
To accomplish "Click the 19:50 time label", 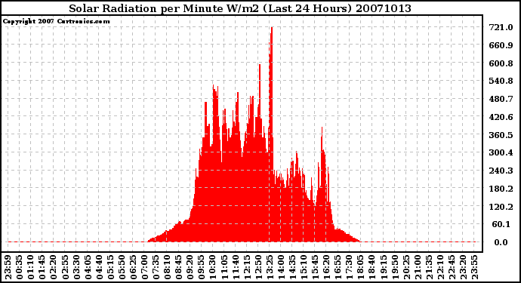I will 394,267.
